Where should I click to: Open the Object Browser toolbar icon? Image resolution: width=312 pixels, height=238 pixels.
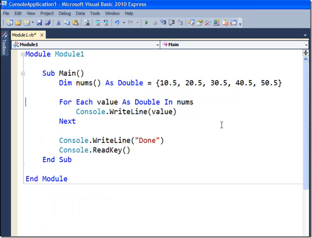[x=217, y=23]
